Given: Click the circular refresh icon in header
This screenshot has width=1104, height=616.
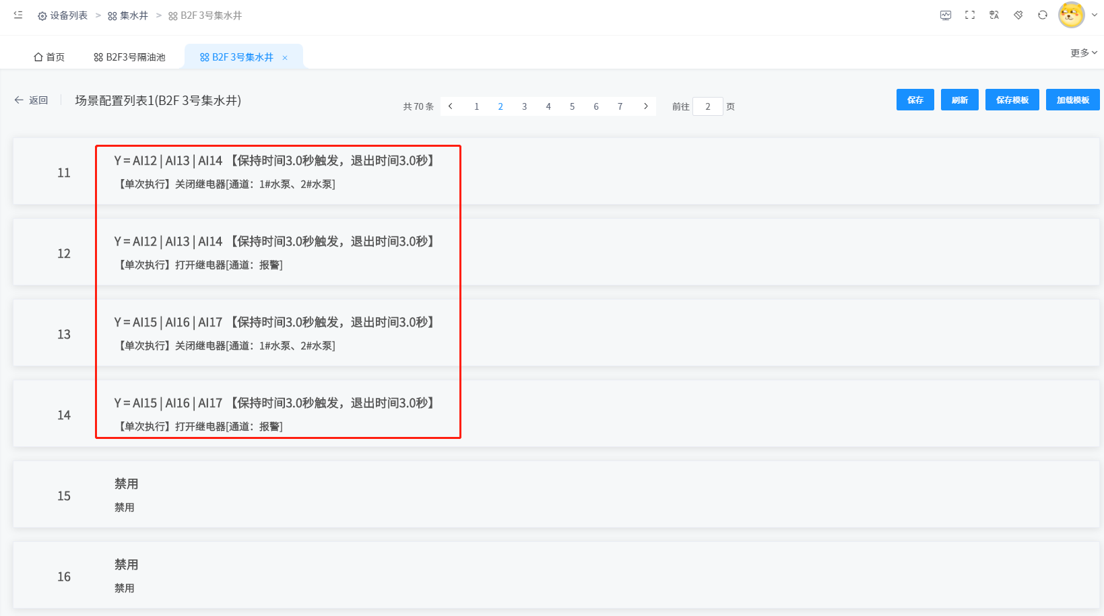Looking at the screenshot, I should (1043, 15).
